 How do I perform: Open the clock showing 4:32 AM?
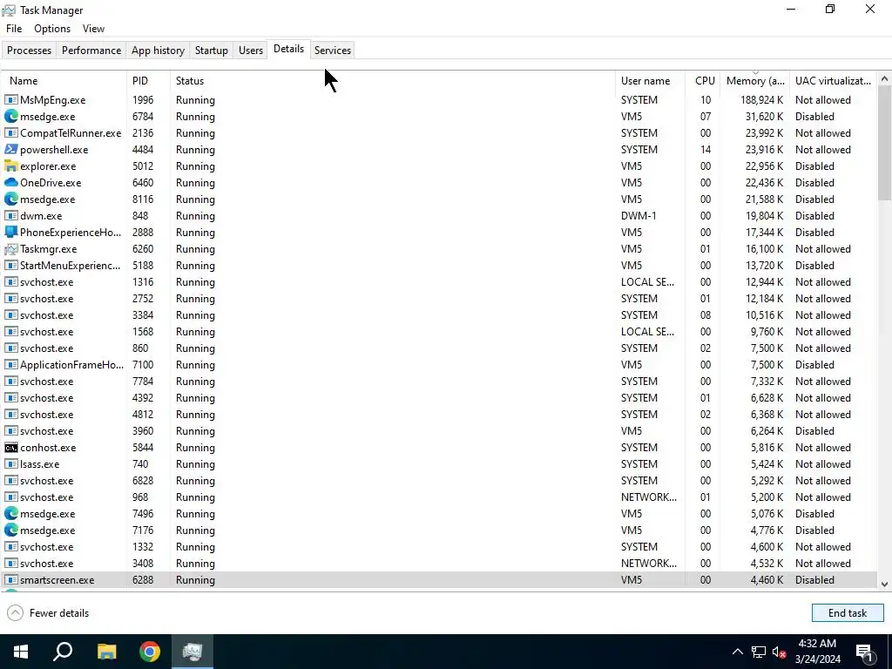pos(817,652)
